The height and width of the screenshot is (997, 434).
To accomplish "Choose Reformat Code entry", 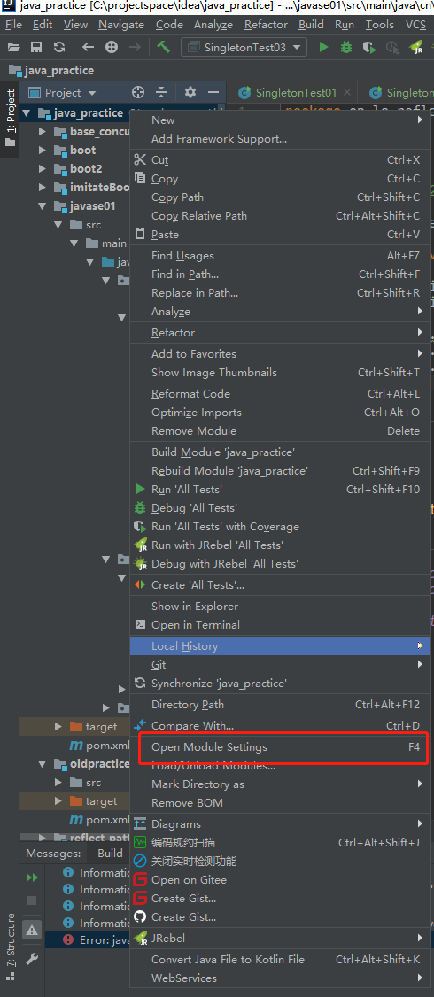I will point(278,394).
